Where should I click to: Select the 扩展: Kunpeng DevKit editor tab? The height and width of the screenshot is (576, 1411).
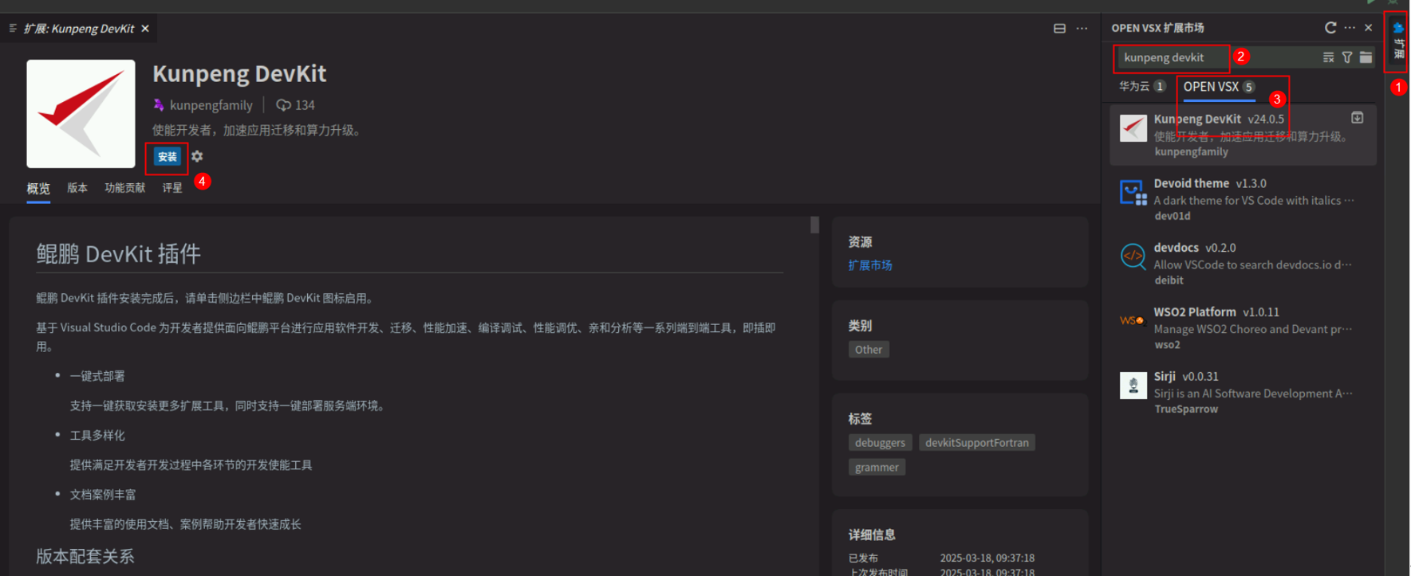click(x=79, y=29)
